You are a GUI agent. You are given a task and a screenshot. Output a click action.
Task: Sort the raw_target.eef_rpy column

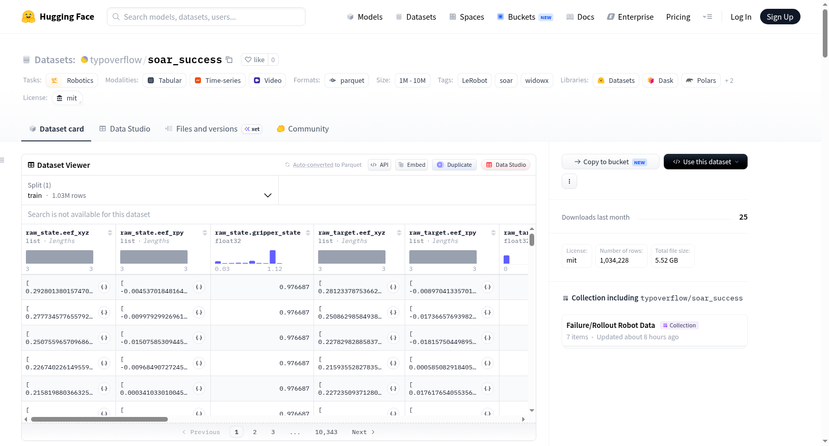[x=493, y=233]
